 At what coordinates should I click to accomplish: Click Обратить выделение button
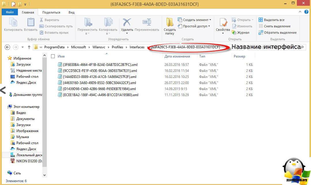click(277, 33)
